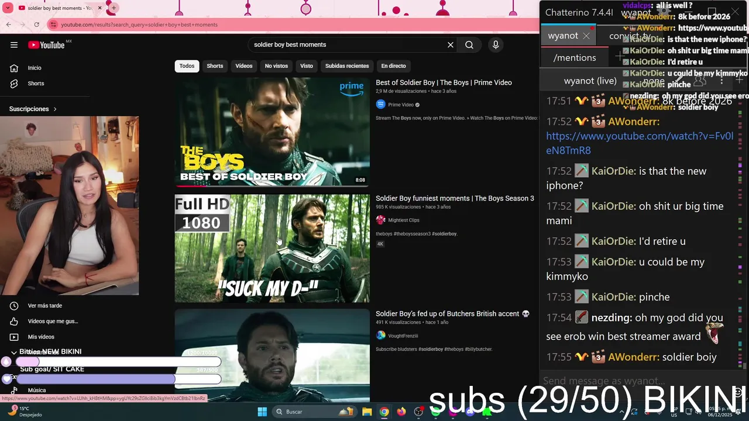Click the 'Prime Video' channel name
This screenshot has width=749, height=421.
401,105
